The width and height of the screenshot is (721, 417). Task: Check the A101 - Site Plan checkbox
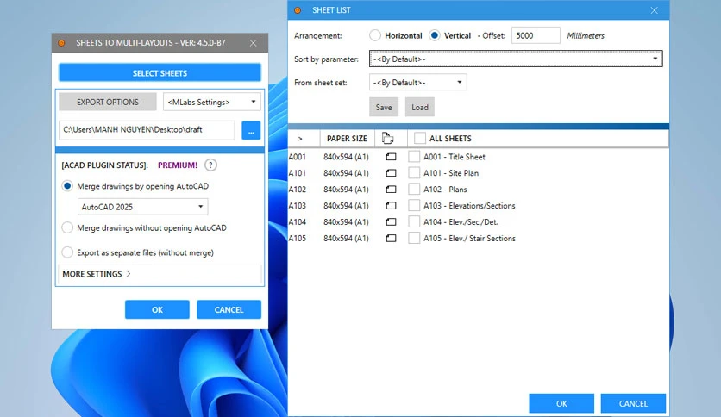pyautogui.click(x=414, y=173)
